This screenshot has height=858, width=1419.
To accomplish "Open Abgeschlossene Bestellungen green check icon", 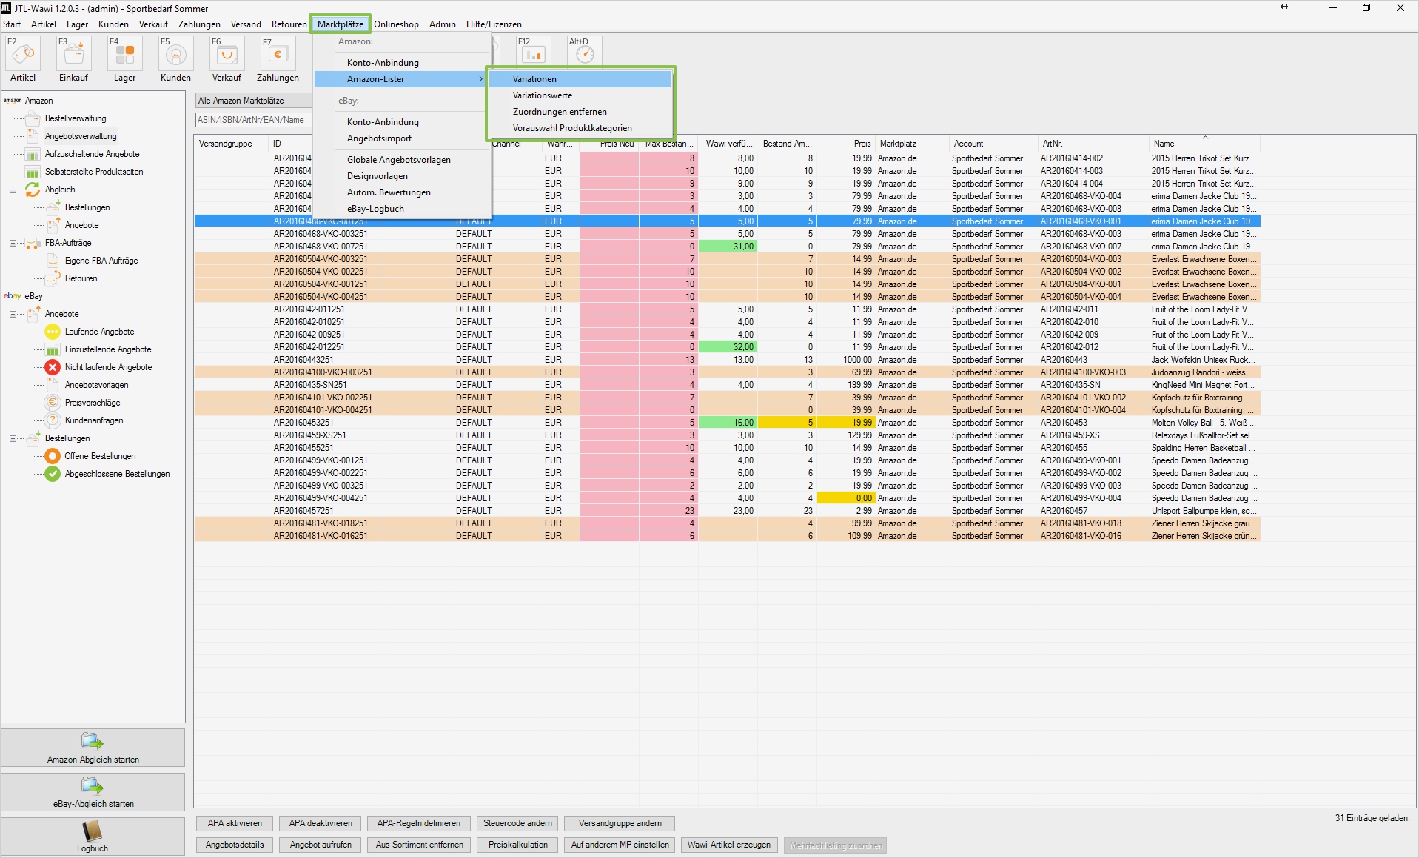I will click(53, 474).
